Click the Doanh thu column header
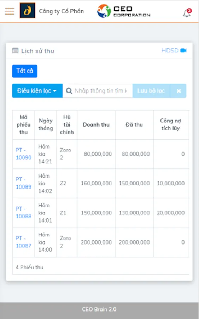Image resolution: width=199 pixels, height=319 pixels. [x=96, y=124]
